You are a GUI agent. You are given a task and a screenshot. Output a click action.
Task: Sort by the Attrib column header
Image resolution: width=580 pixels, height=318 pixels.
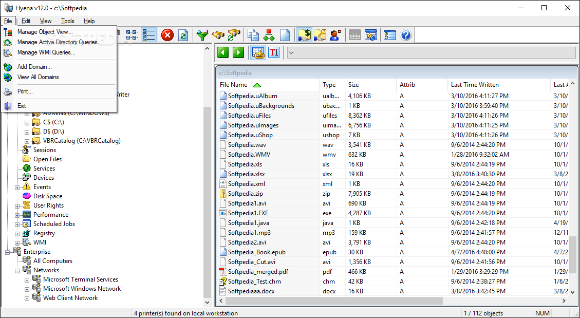click(x=422, y=85)
